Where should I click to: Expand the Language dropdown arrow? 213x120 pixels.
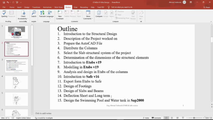point(50,19)
